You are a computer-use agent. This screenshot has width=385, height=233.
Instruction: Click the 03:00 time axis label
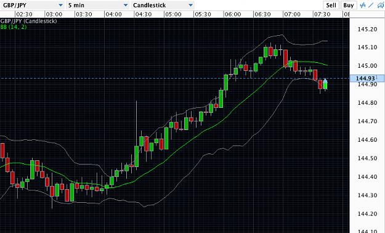(x=54, y=15)
